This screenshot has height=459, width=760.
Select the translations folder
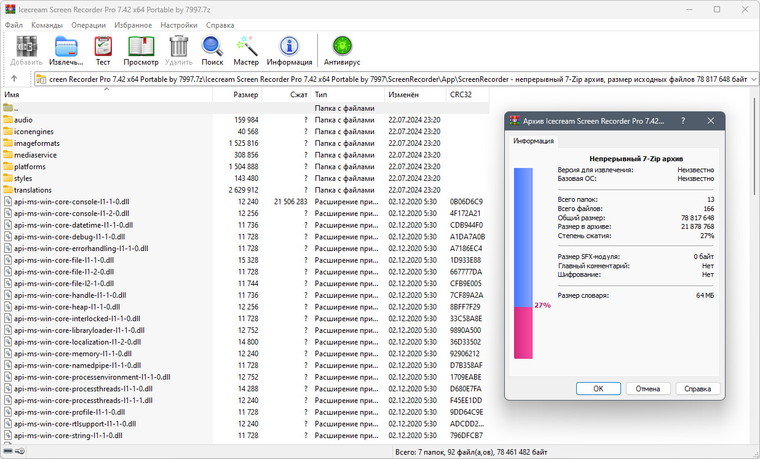[x=33, y=190]
